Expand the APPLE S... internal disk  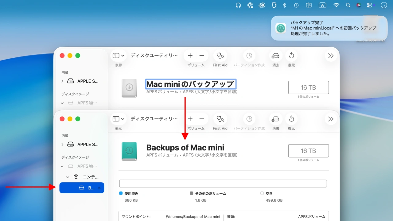tap(62, 144)
